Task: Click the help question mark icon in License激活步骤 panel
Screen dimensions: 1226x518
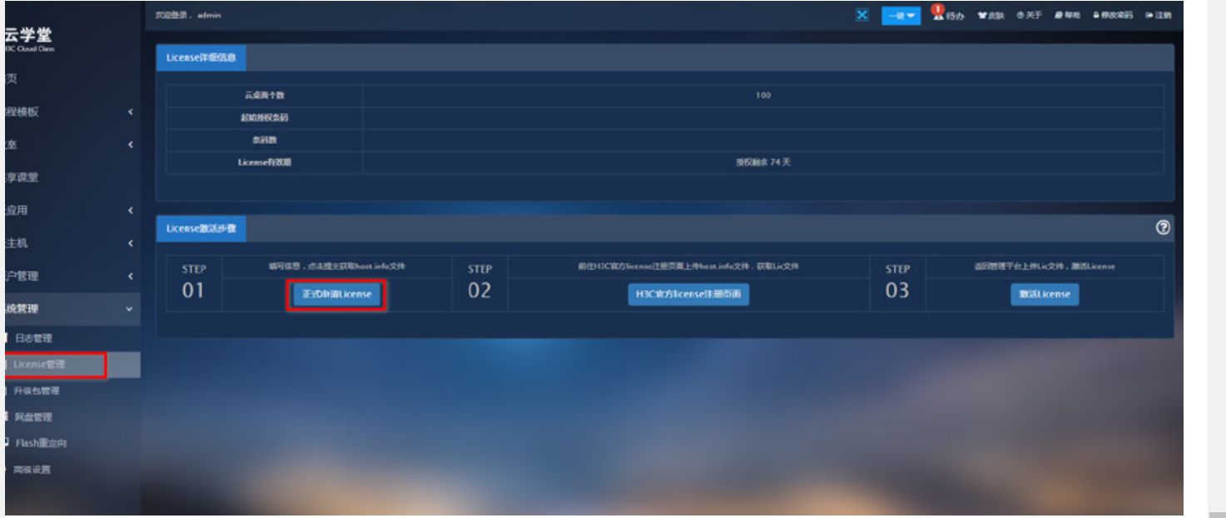Action: [1163, 227]
